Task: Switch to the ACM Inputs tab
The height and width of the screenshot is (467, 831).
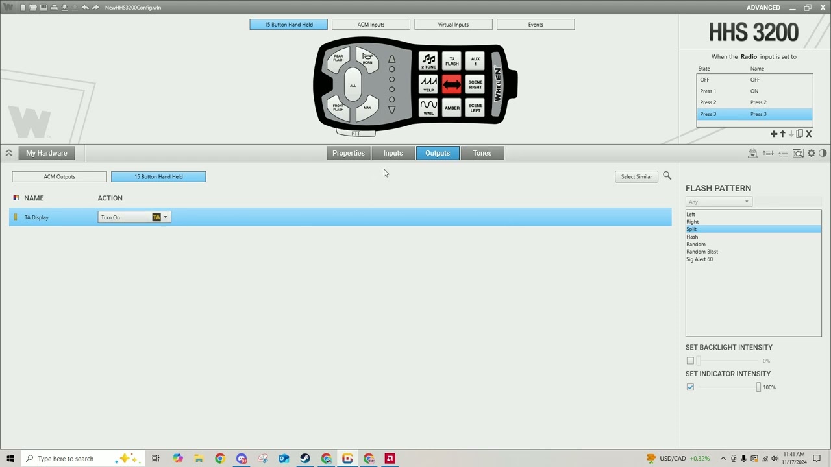Action: coord(371,25)
